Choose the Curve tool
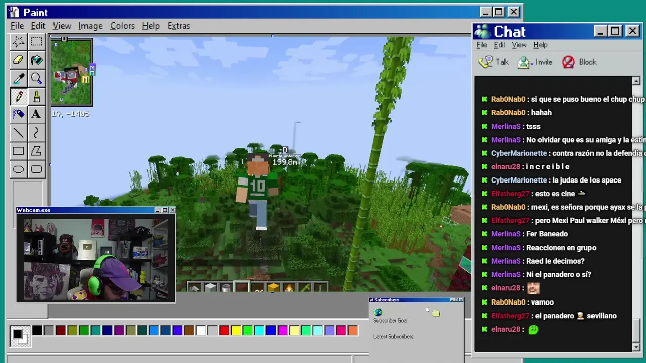646x363 pixels. [x=36, y=133]
